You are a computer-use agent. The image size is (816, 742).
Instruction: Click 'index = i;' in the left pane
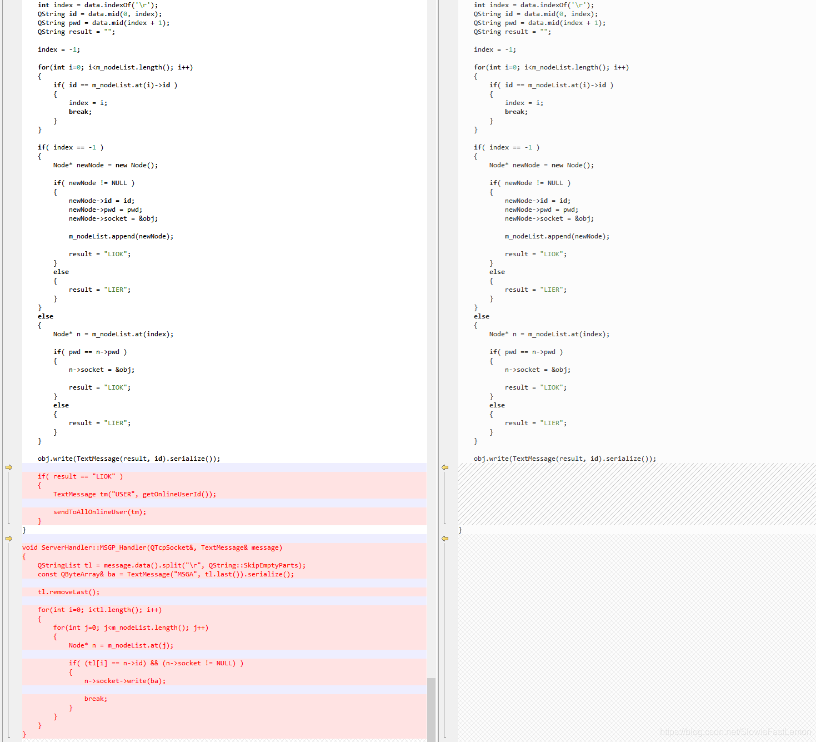pos(88,103)
